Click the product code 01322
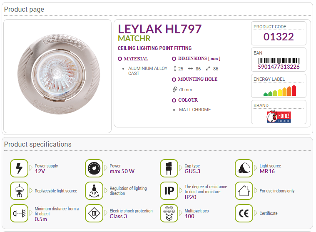 tap(279, 37)
